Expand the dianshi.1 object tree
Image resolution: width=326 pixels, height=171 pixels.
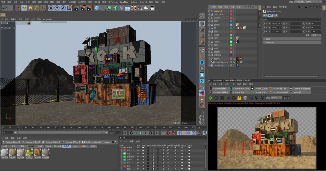(x=209, y=11)
